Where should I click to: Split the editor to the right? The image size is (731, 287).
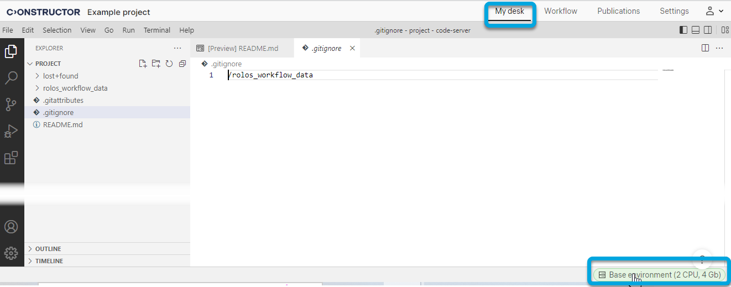[705, 48]
